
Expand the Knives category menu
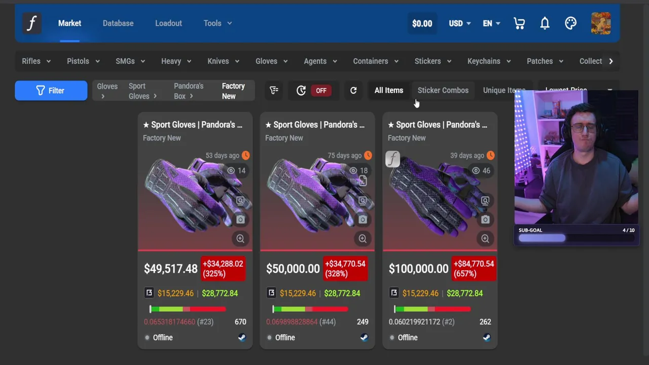pos(223,61)
